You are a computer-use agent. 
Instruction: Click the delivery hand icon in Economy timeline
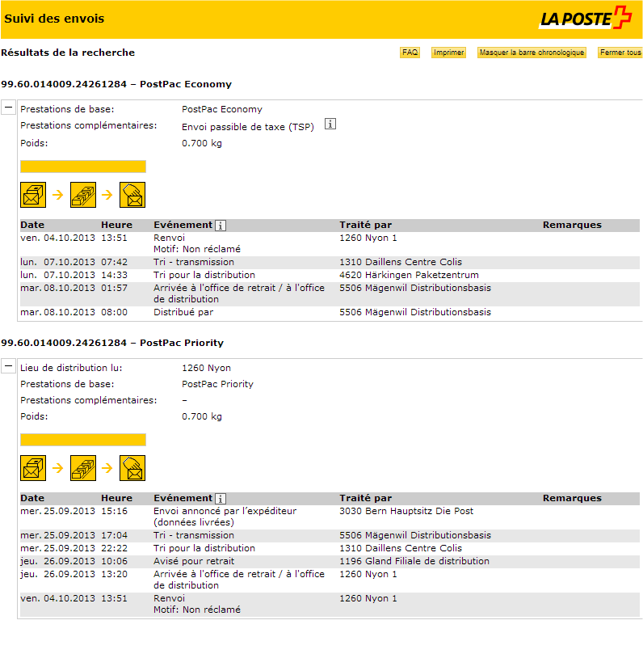point(132,195)
